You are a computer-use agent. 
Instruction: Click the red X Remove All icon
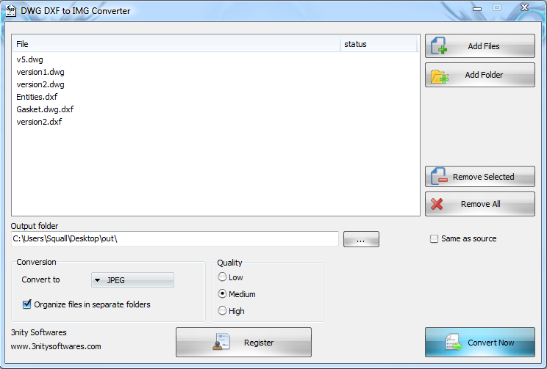tap(437, 204)
